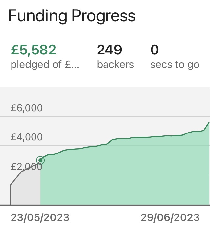Click the small step-up in the green line near £4,000

[111, 141]
